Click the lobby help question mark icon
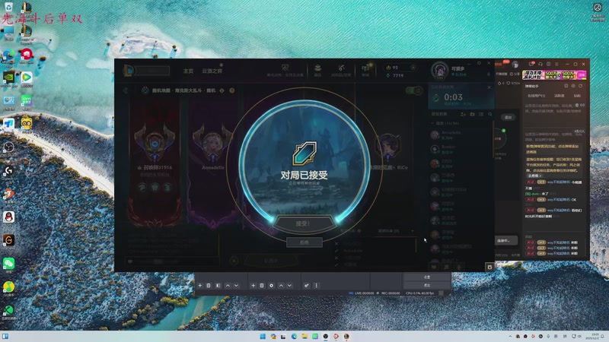The width and height of the screenshot is (609, 342). click(x=232, y=90)
